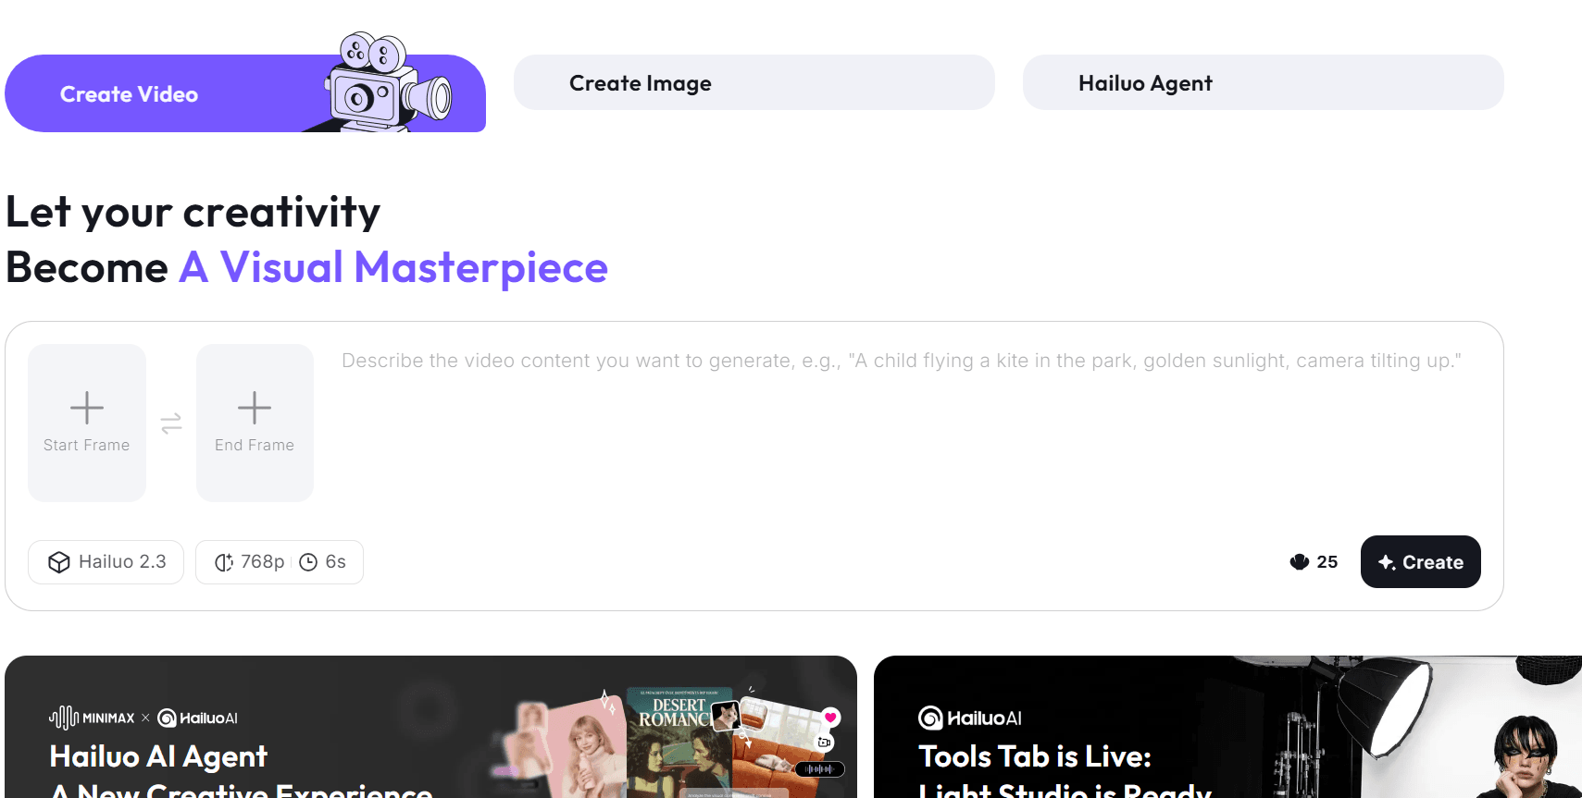1582x798 pixels.
Task: Add an End Frame image
Action: (x=255, y=423)
